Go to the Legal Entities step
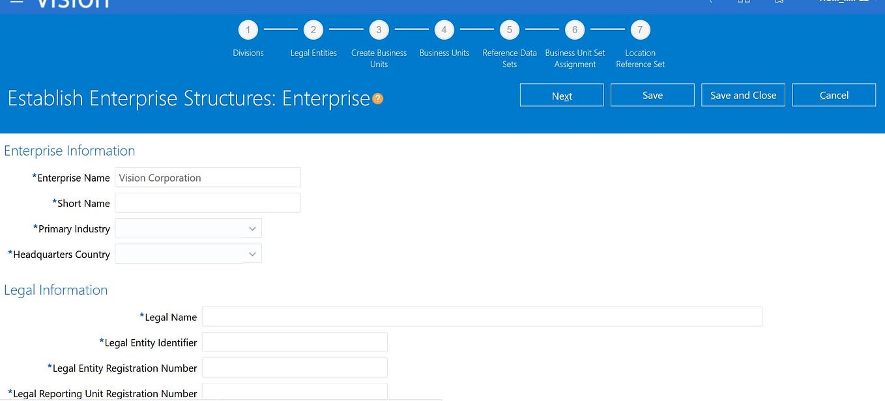This screenshot has width=885, height=401. coord(313,29)
